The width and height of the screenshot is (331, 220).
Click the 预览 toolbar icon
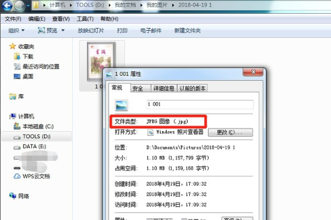(x=41, y=30)
